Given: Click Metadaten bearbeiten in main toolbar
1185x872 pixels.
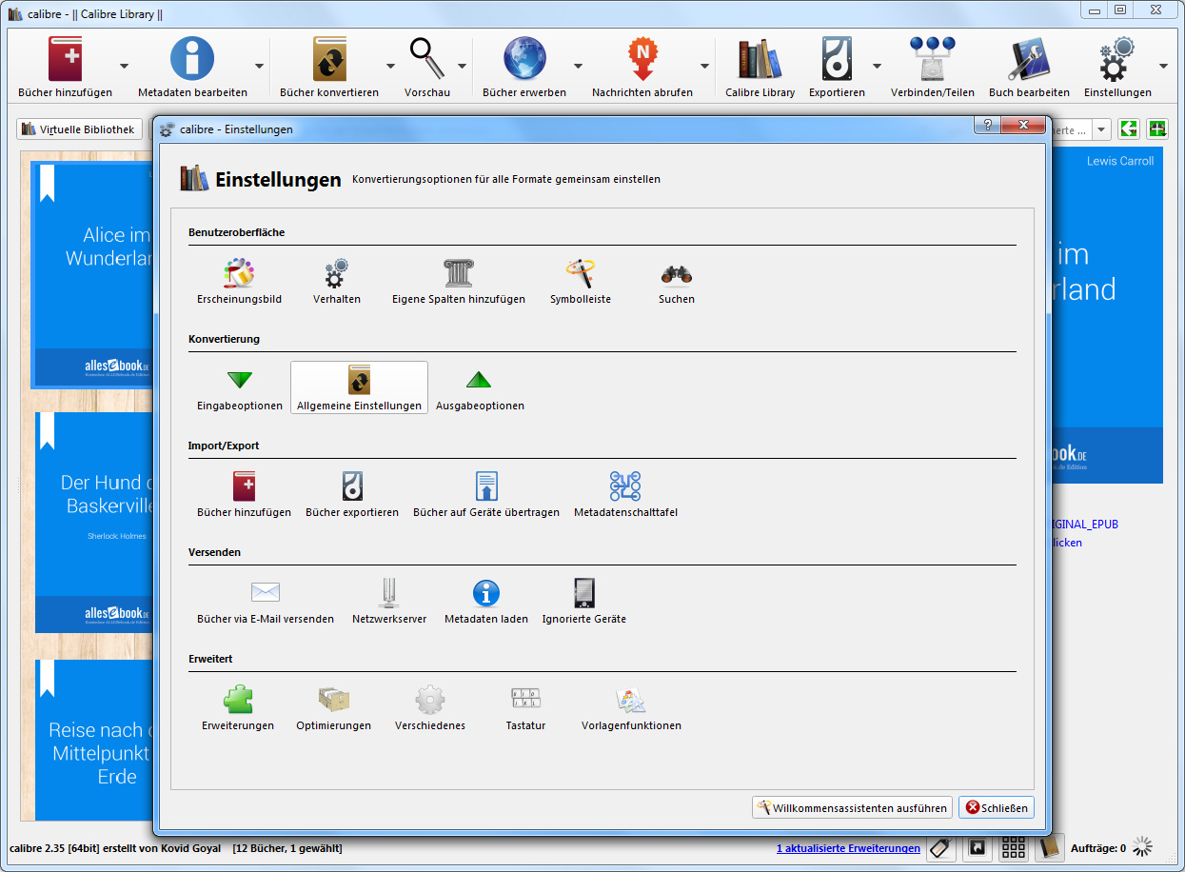Looking at the screenshot, I should click(x=192, y=67).
